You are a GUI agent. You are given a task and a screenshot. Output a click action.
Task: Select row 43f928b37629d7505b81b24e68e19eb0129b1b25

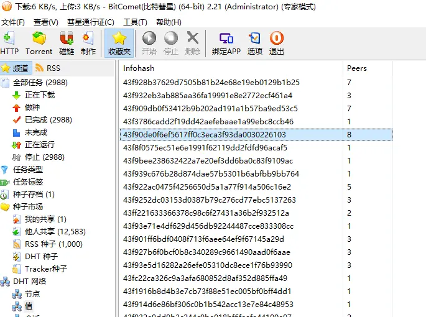[x=256, y=82]
